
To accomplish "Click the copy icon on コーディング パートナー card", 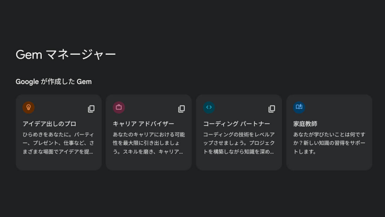I will pos(272,109).
